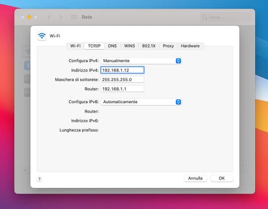Viewport: 268px width, 209px height.
Task: Open the help question mark button in the dialog
Action: [x=40, y=179]
